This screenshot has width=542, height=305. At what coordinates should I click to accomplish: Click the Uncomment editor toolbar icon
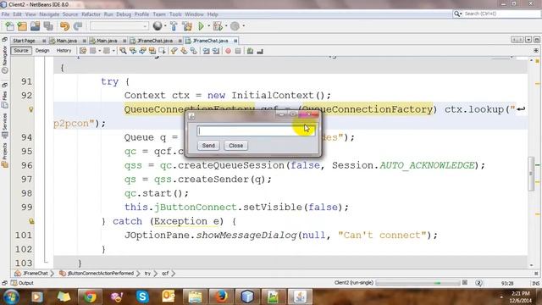(x=260, y=51)
